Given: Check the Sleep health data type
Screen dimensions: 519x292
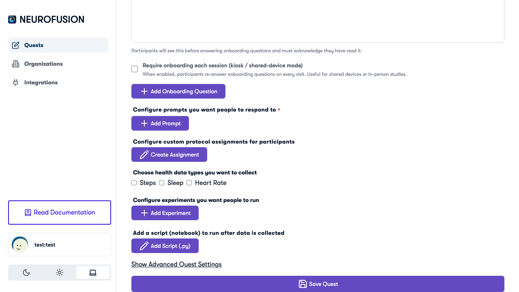Looking at the screenshot, I should pyautogui.click(x=161, y=183).
